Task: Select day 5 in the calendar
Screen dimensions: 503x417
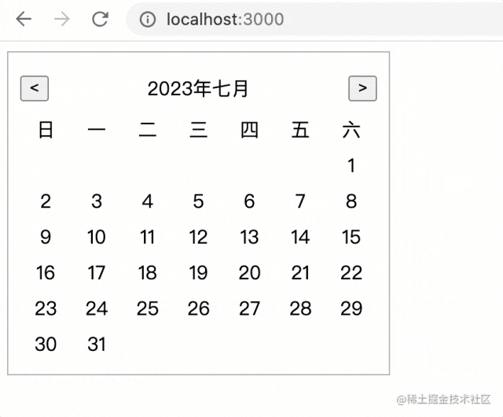Action: pyautogui.click(x=199, y=201)
